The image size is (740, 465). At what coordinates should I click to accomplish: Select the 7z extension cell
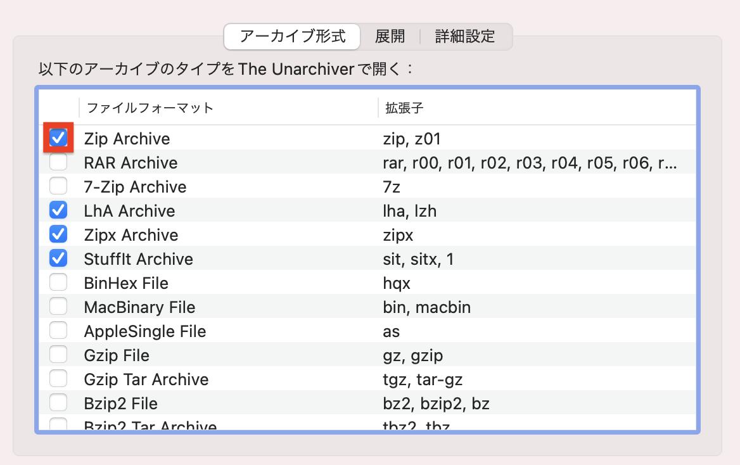392,187
